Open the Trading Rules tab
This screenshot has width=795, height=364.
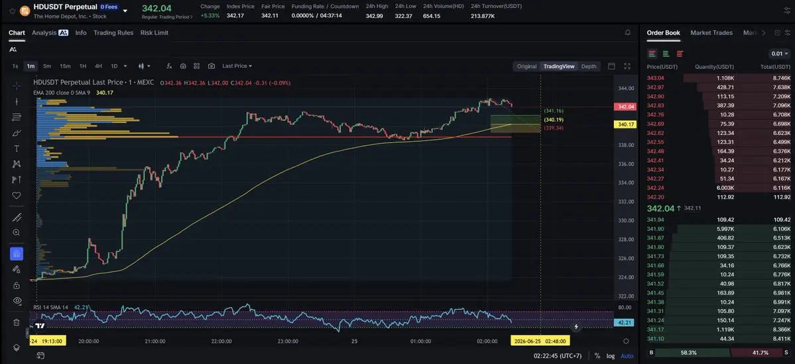coord(113,32)
